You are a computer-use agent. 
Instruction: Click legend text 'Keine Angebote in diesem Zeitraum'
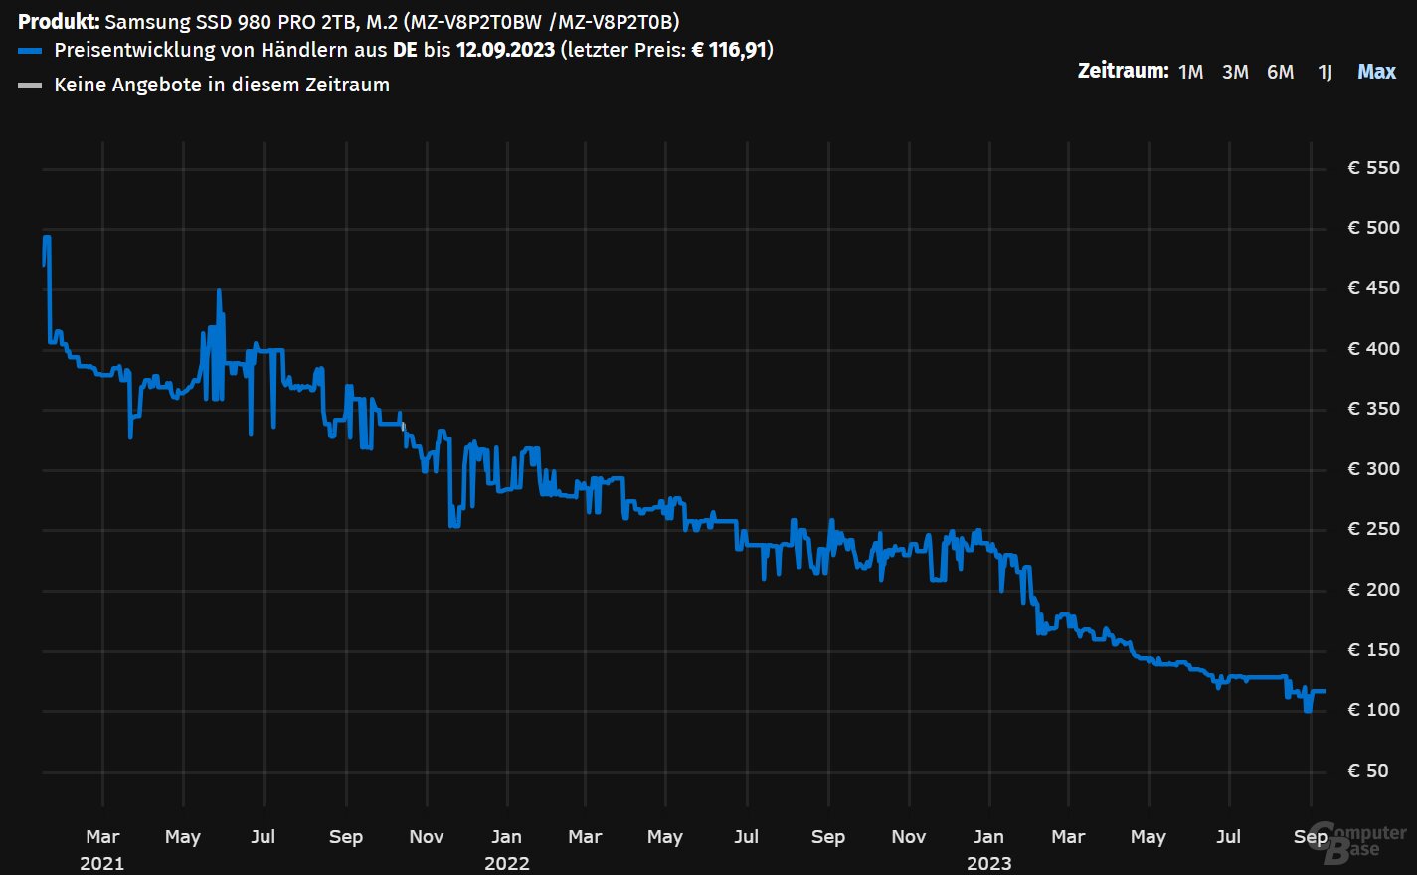[222, 85]
